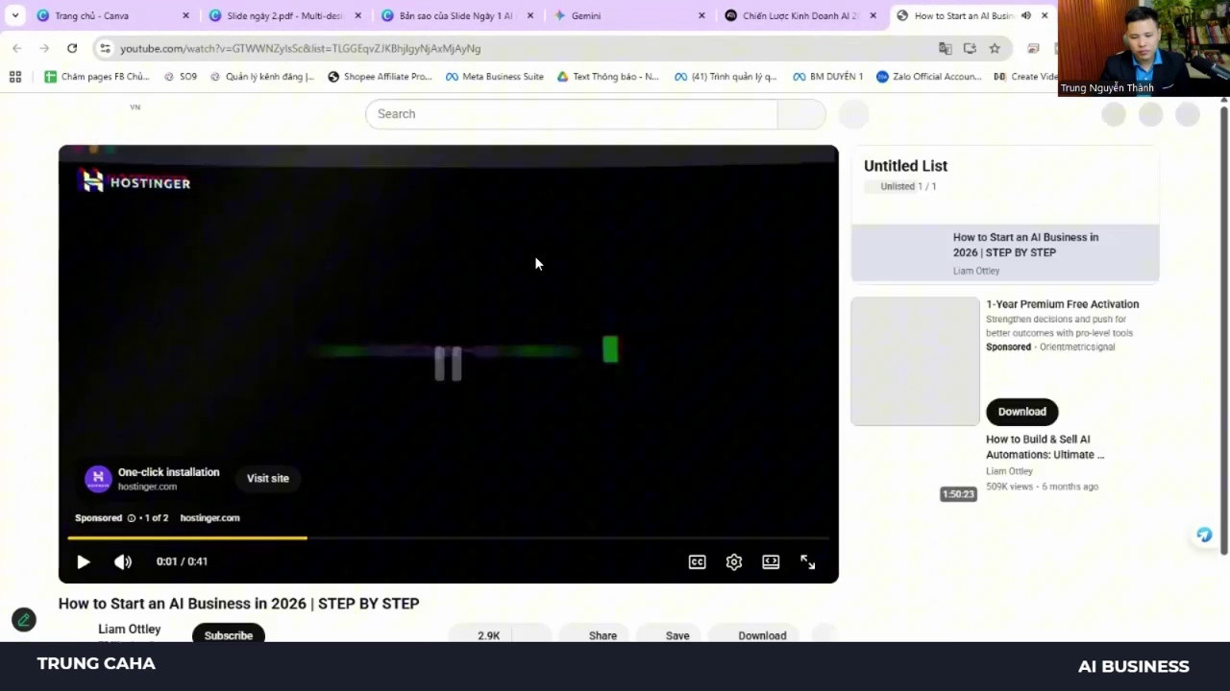Open the Text Thông báo bookmark
1230x691 pixels.
pos(608,77)
